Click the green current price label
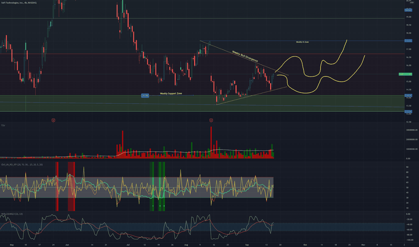This screenshot has height=247, width=419. coord(406,74)
